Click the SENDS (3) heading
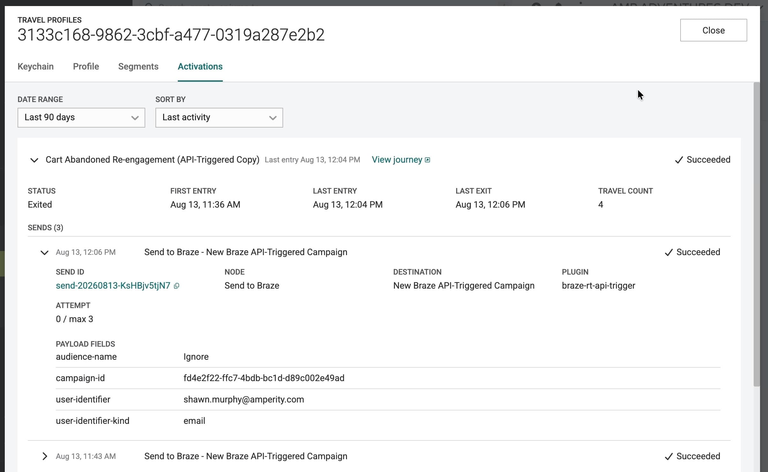 45,227
